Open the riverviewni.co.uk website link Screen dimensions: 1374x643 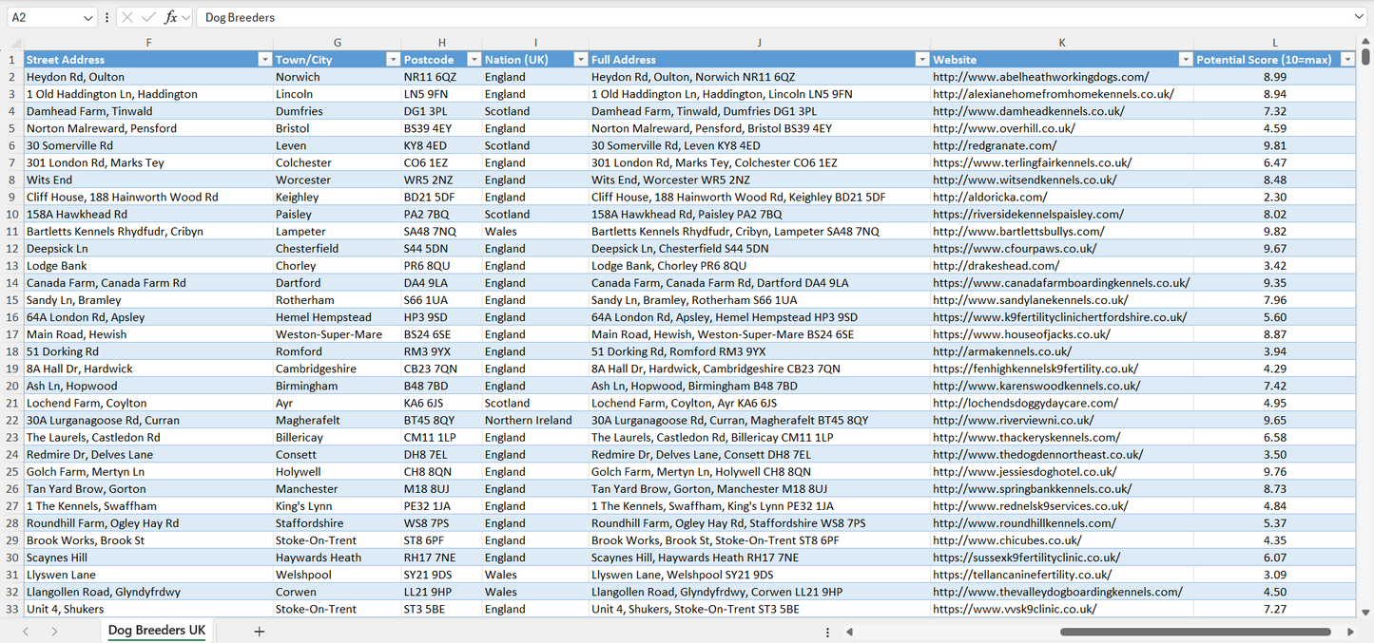click(1013, 420)
